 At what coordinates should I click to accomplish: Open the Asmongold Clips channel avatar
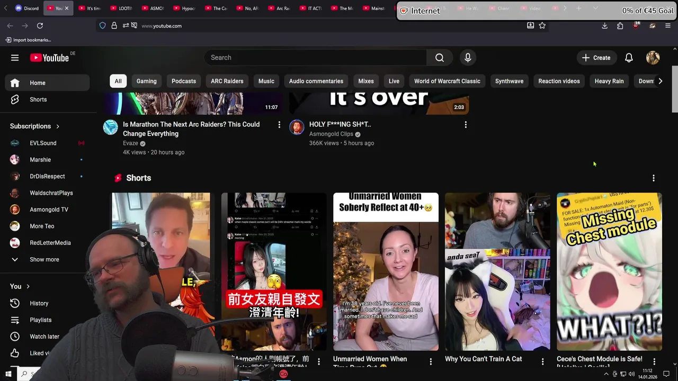point(297,127)
